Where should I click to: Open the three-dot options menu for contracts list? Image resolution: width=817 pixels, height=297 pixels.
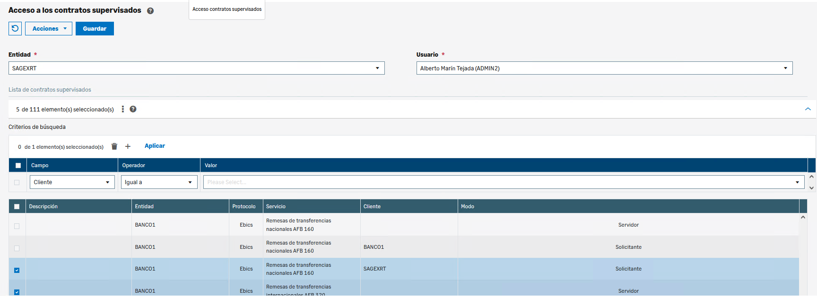[123, 109]
